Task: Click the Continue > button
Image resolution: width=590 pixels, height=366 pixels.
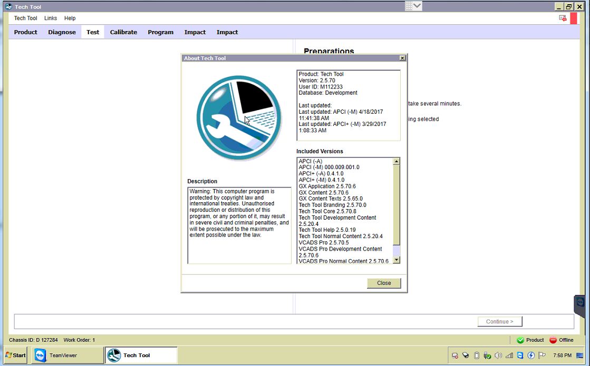Action: click(500, 321)
